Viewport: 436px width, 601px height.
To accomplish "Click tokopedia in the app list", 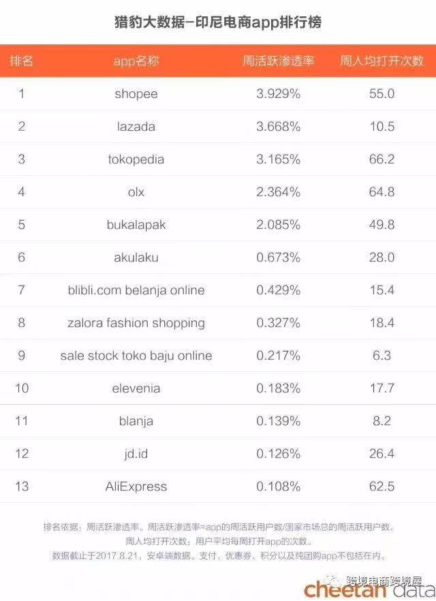I will pos(136,159).
